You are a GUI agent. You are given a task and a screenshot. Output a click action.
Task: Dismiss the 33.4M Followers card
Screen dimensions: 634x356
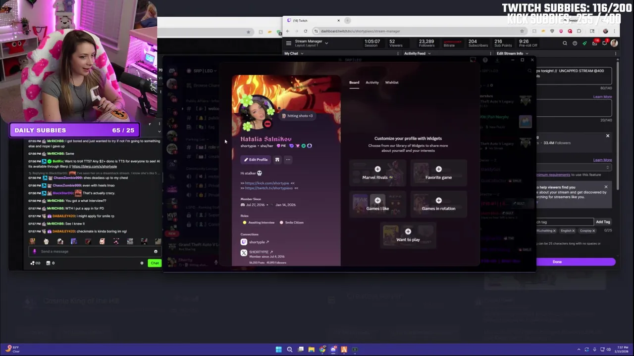[x=608, y=135]
